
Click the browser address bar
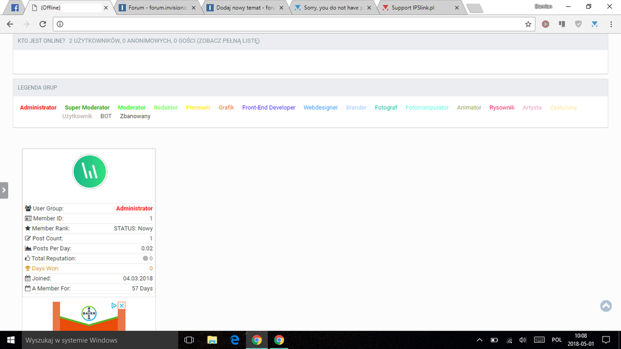(292, 24)
